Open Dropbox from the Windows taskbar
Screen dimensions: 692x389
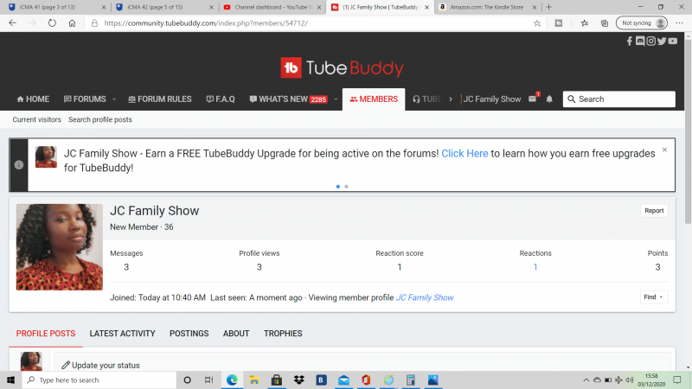(x=298, y=379)
